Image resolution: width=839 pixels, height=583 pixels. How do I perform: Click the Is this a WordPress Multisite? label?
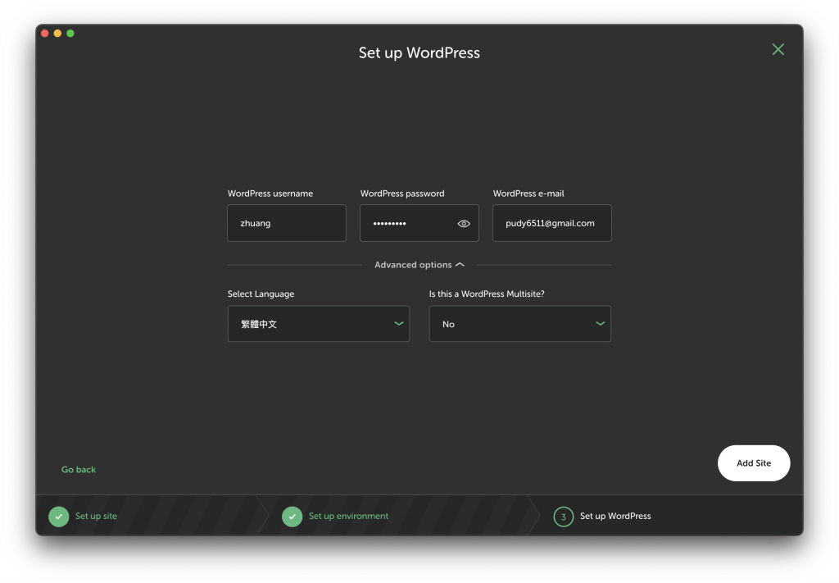[487, 294]
